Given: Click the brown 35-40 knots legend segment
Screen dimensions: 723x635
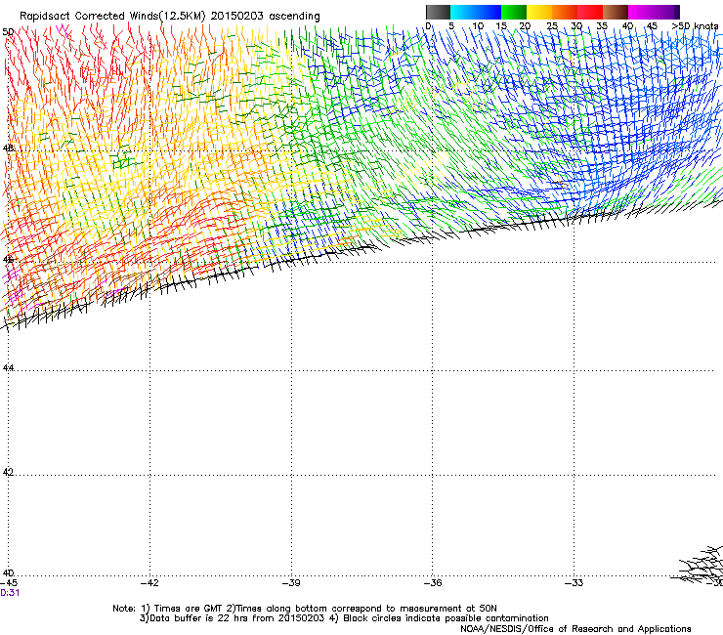Looking at the screenshot, I should pyautogui.click(x=616, y=12).
